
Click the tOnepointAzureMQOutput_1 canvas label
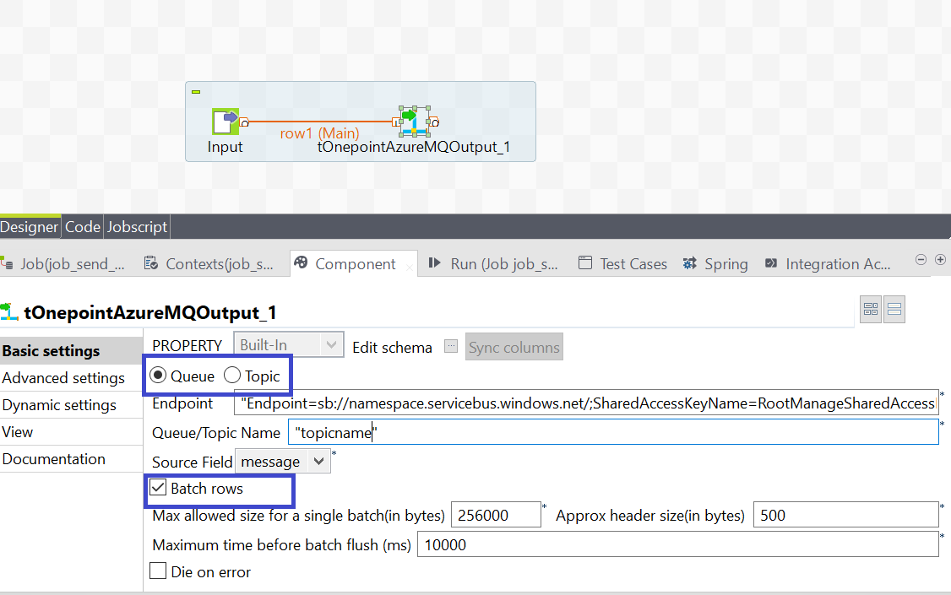[x=414, y=147]
